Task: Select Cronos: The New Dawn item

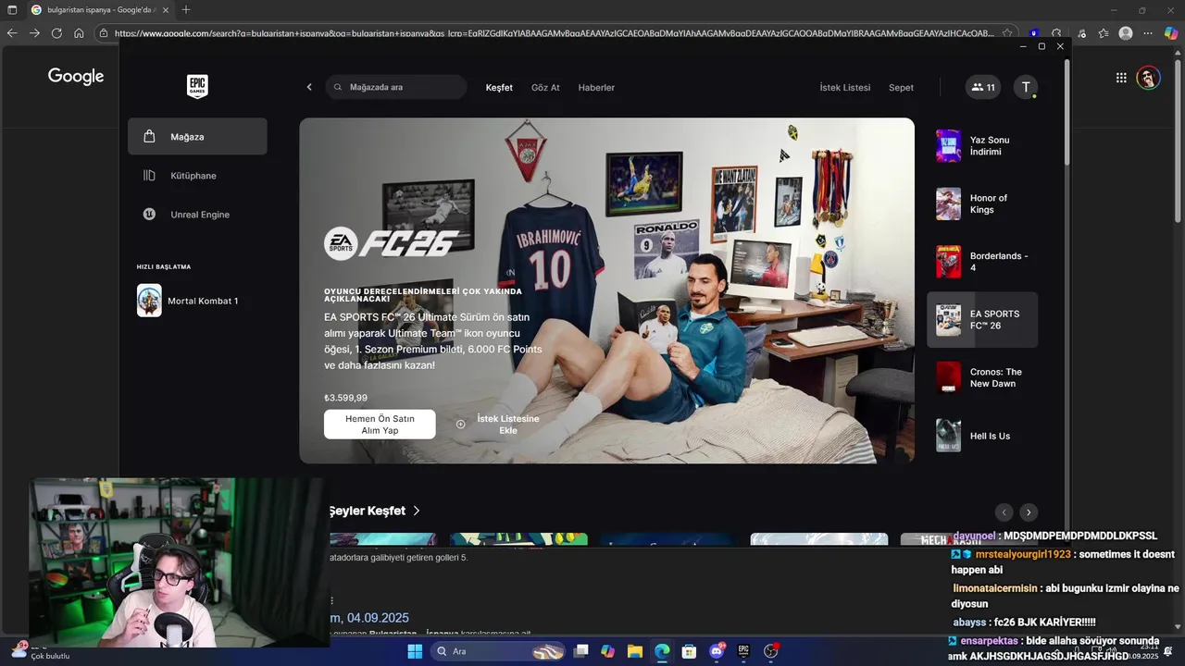Action: coord(982,377)
